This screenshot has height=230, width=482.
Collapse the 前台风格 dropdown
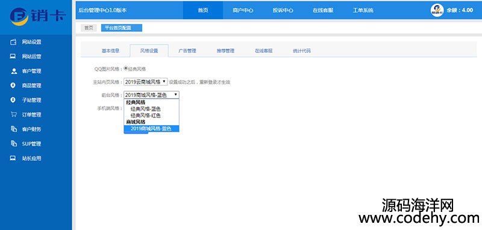[x=152, y=95]
